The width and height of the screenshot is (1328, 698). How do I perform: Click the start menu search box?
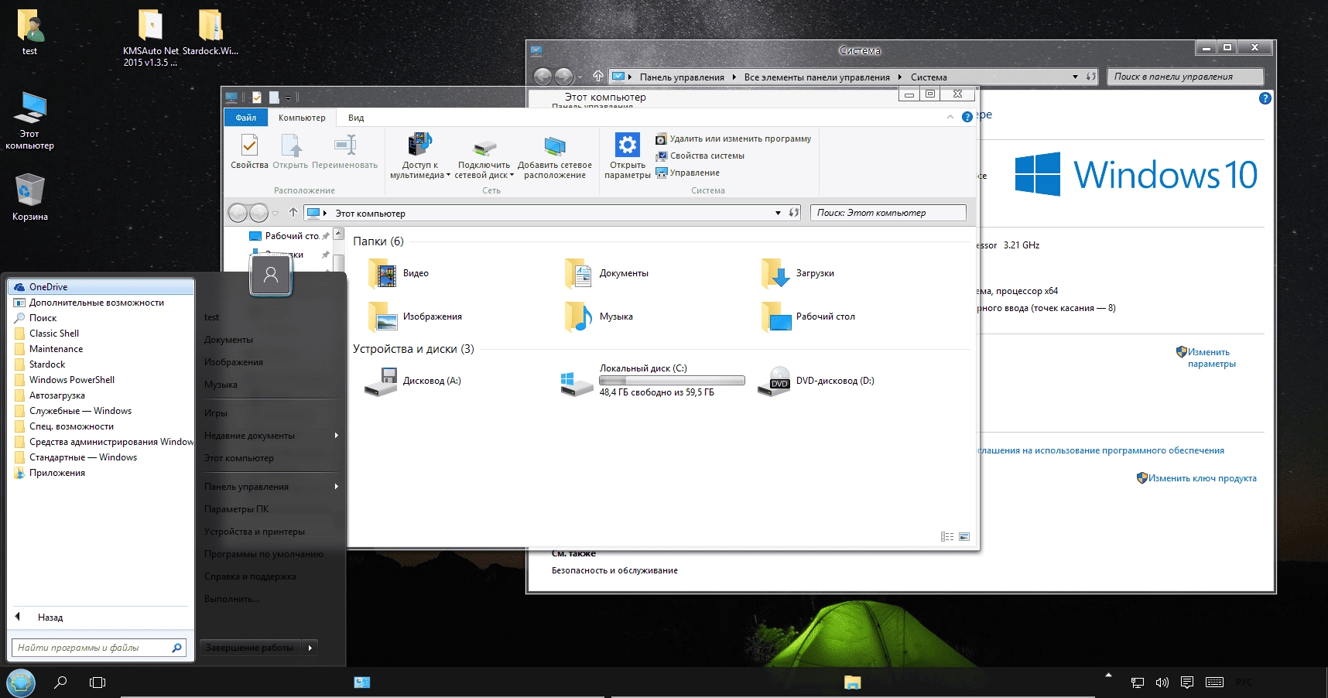point(99,648)
